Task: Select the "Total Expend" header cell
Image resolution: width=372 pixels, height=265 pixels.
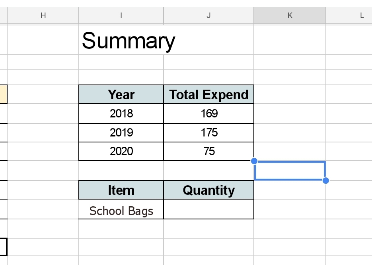Action: click(208, 94)
